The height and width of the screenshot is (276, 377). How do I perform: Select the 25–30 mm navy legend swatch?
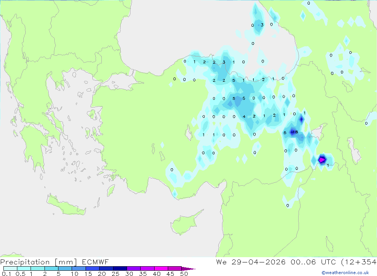(120, 268)
